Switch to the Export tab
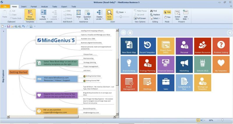Screen dimensions: 233x124 pos(64,6)
